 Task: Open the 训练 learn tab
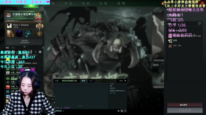click(103, 3)
